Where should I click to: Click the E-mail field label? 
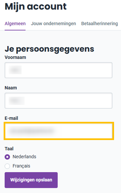tap(11, 118)
